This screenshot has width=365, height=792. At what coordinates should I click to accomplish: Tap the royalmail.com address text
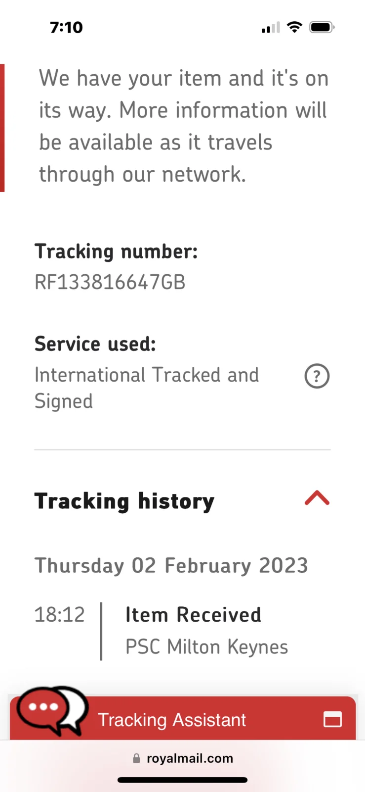click(190, 758)
